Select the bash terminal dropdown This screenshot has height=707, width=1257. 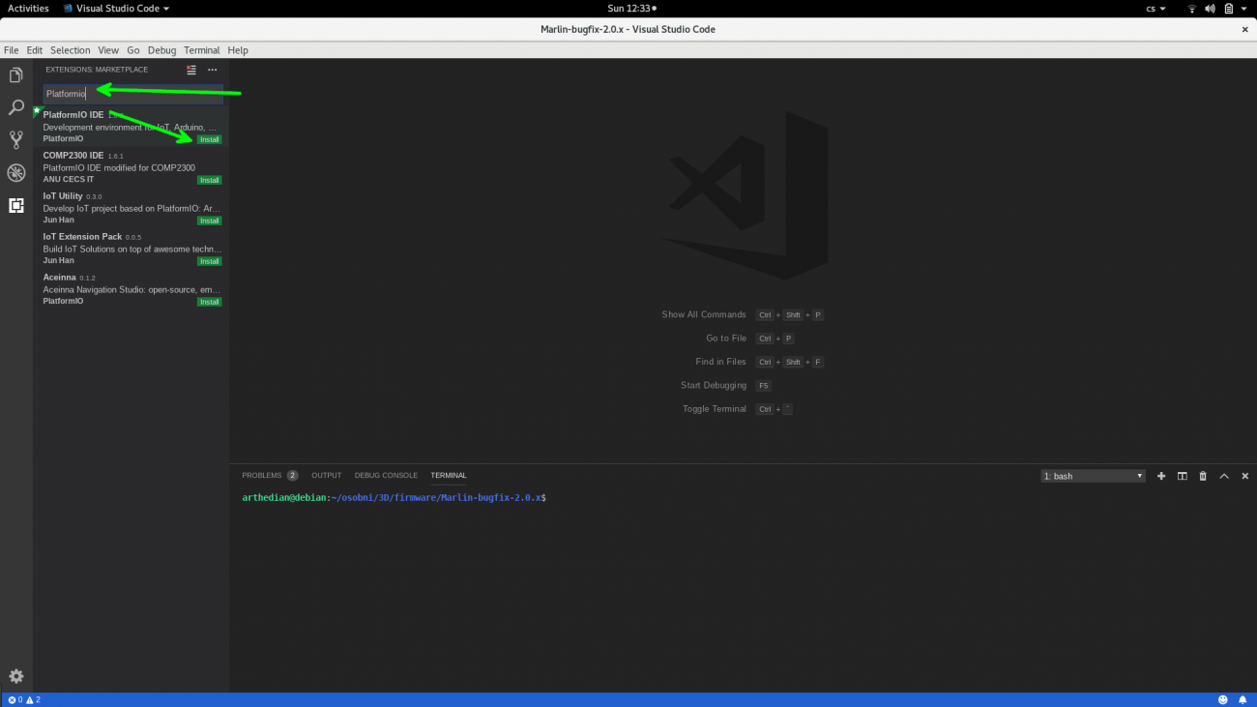[x=1093, y=476]
